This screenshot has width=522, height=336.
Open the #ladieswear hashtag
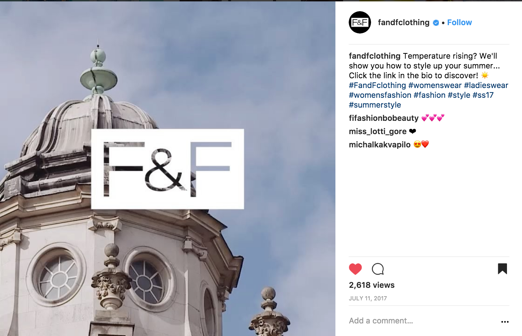coord(486,85)
